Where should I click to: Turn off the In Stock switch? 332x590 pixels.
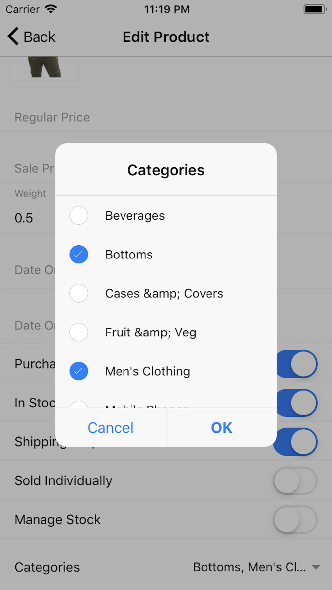297,403
